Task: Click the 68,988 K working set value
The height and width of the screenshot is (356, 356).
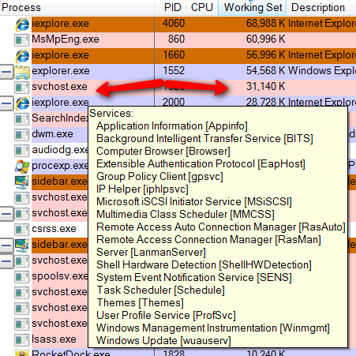Action: point(266,24)
